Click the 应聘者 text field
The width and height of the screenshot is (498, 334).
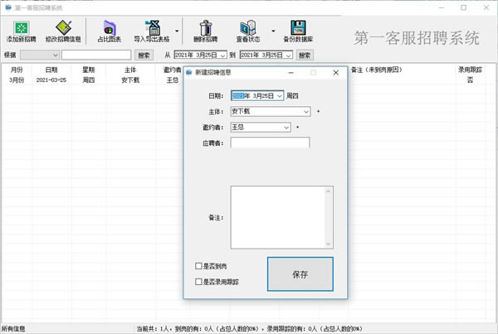click(270, 143)
